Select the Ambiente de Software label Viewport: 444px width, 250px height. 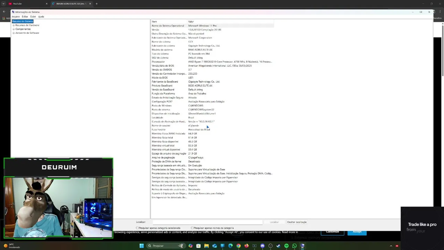pyautogui.click(x=27, y=33)
